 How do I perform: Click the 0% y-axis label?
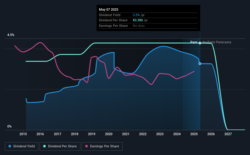[x=9, y=126]
